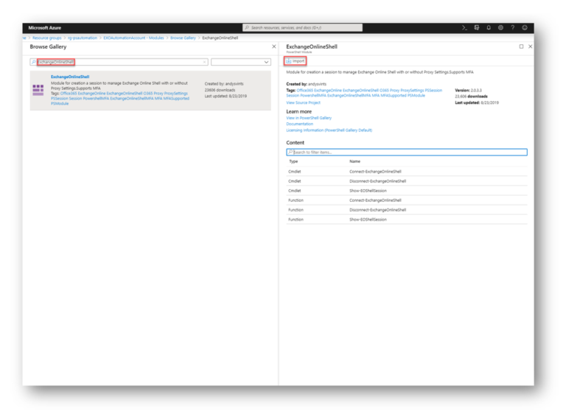
Task: Click the Microsoft Azure logo text
Action: point(45,28)
